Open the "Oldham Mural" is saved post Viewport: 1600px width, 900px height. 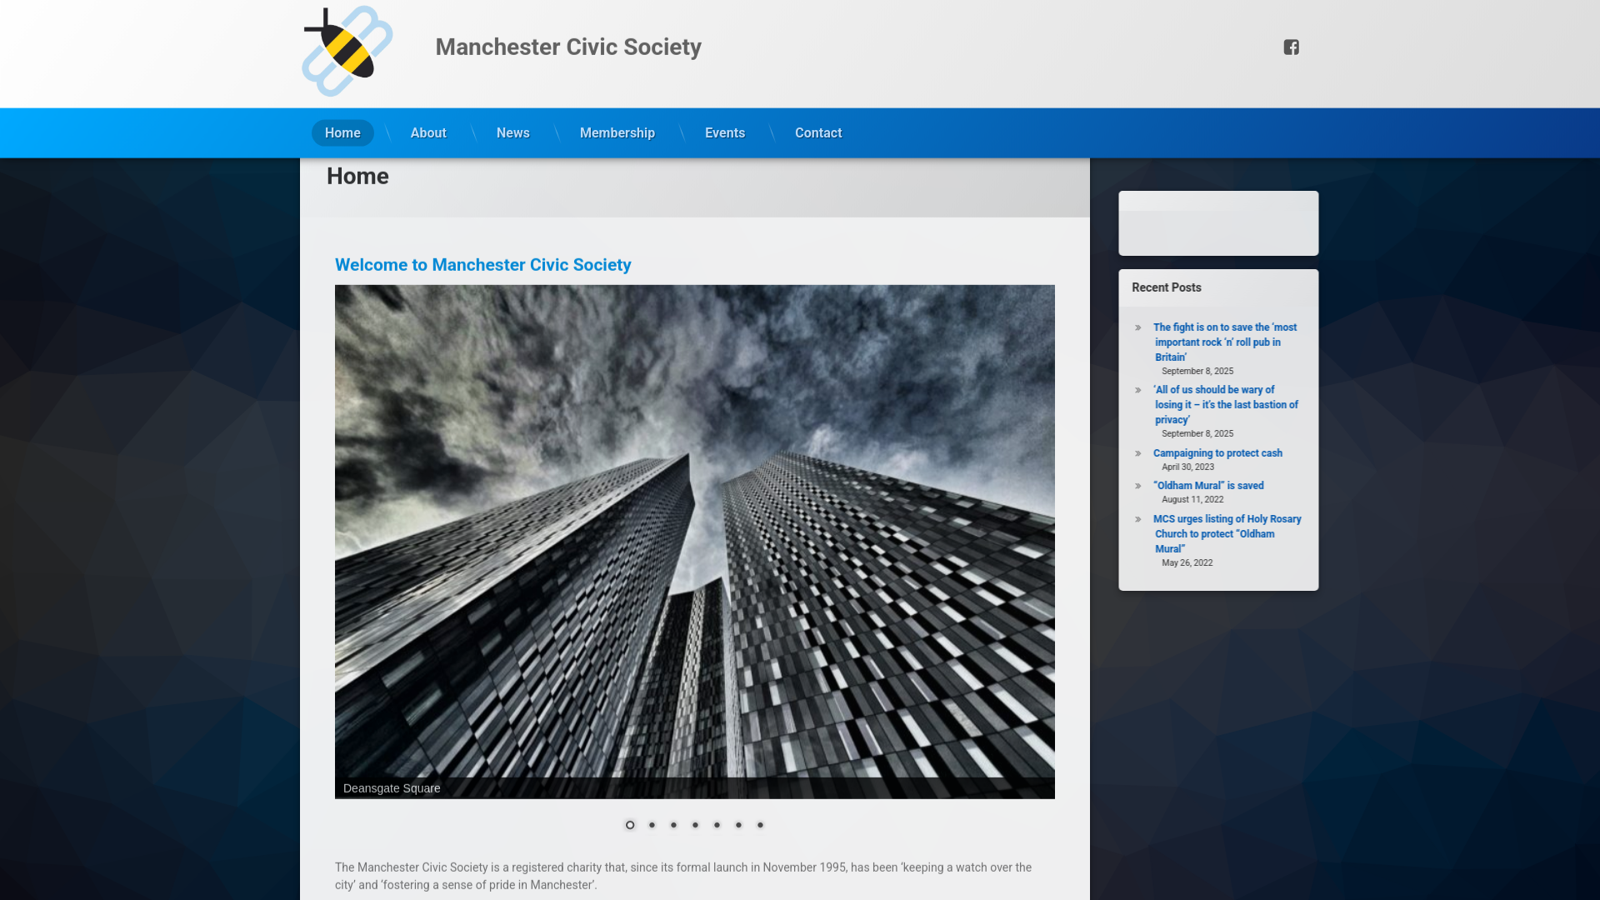point(1208,486)
